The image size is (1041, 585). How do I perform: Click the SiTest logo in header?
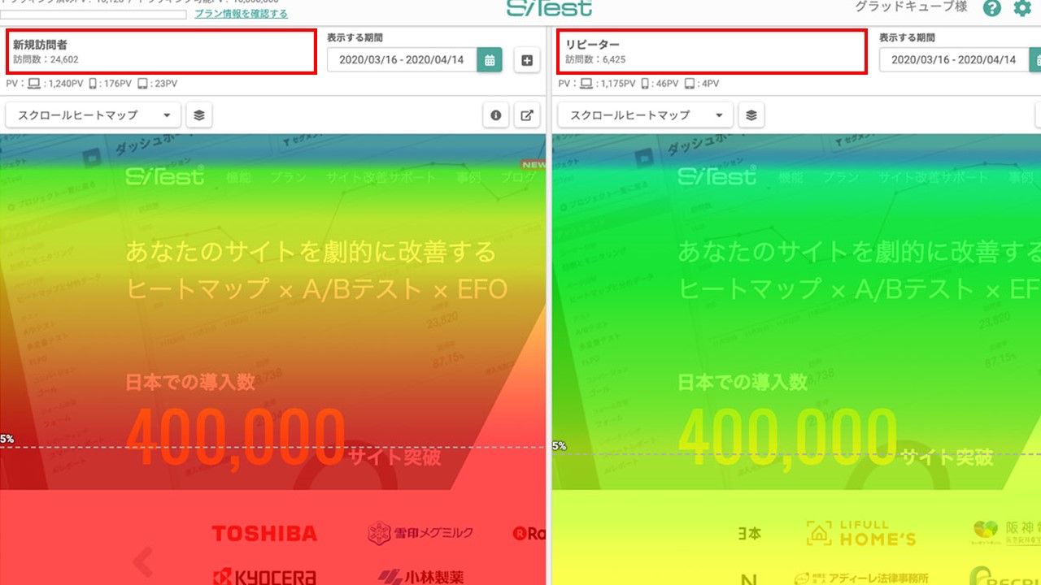pos(549,8)
